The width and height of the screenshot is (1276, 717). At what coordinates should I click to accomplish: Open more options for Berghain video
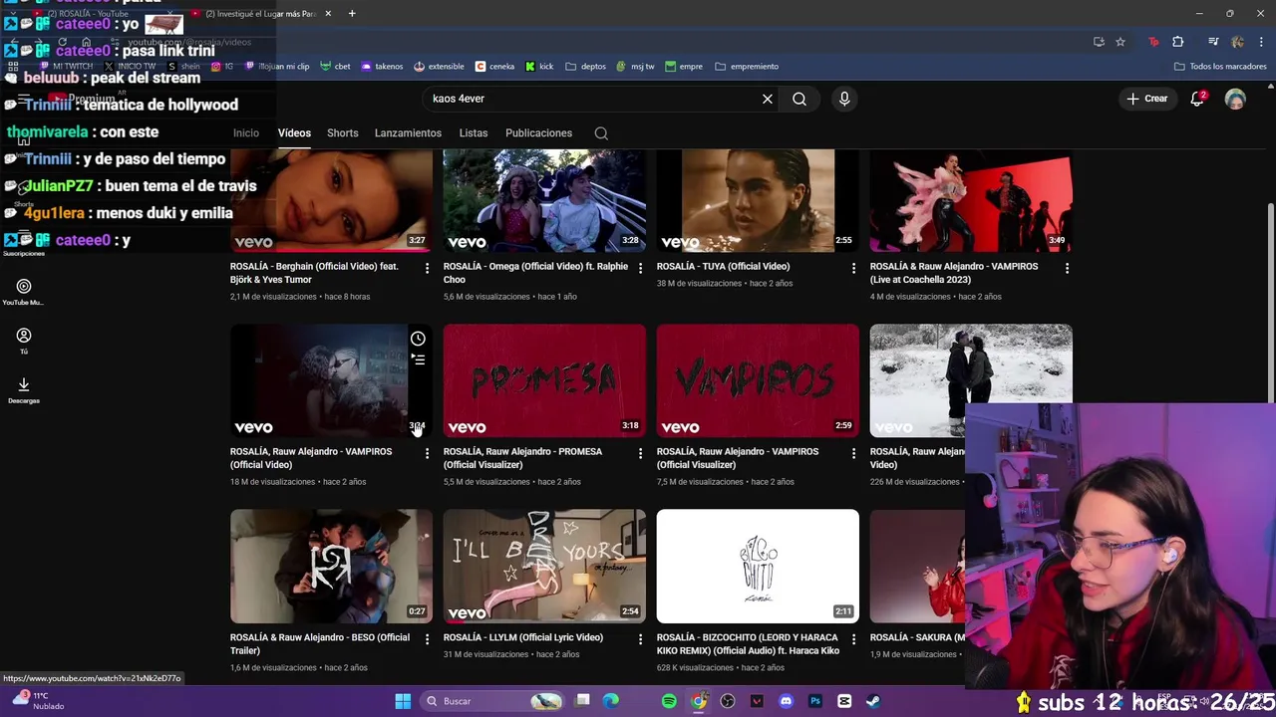427,268
